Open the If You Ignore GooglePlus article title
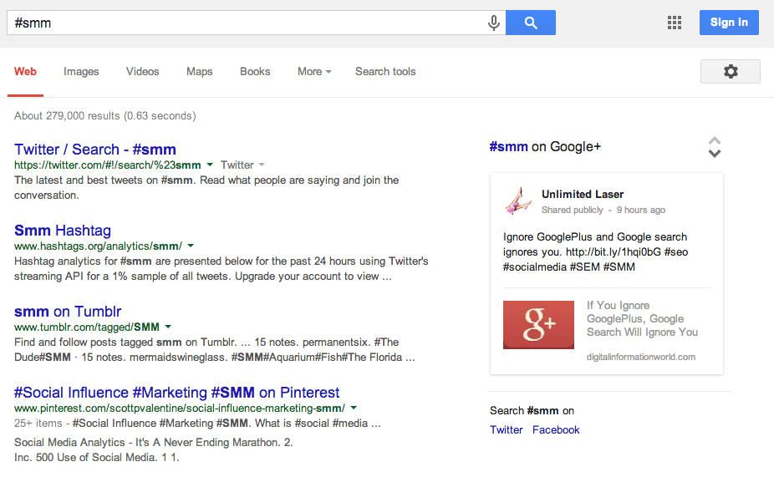774x477 pixels. point(642,318)
